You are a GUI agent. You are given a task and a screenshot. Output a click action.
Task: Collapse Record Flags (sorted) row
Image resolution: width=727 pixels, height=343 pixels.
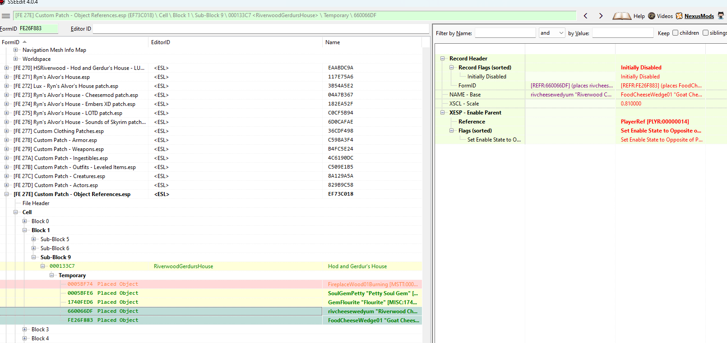452,68
